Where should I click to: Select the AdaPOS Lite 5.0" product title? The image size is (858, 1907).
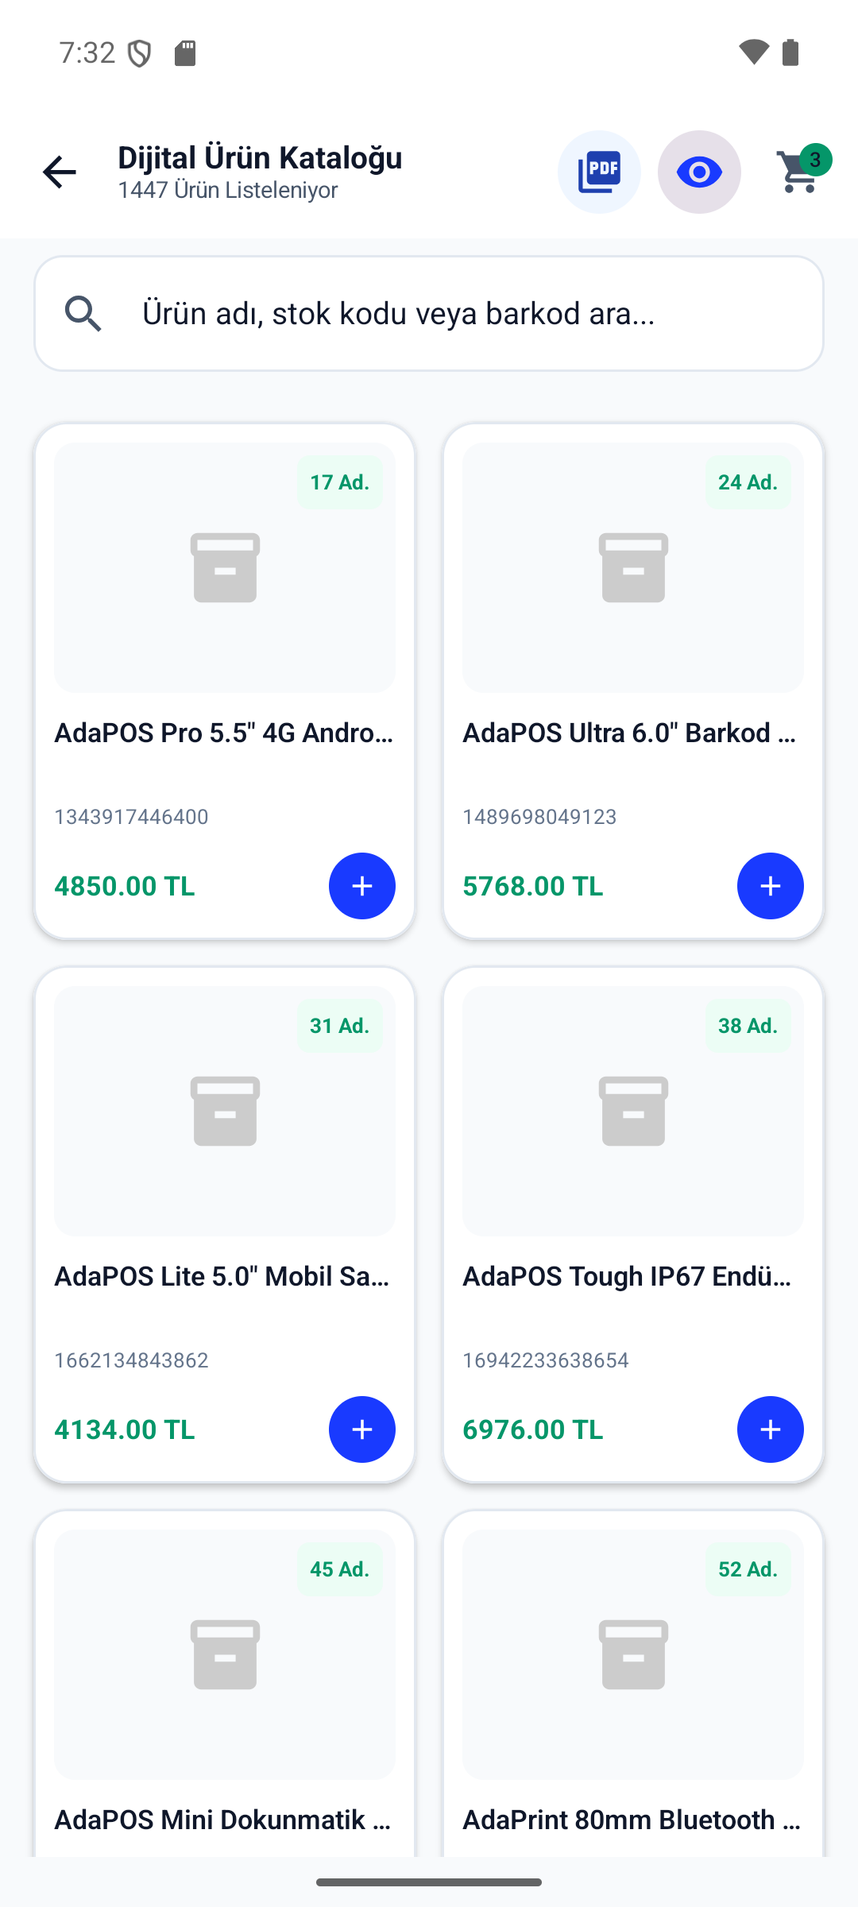[x=222, y=1276]
